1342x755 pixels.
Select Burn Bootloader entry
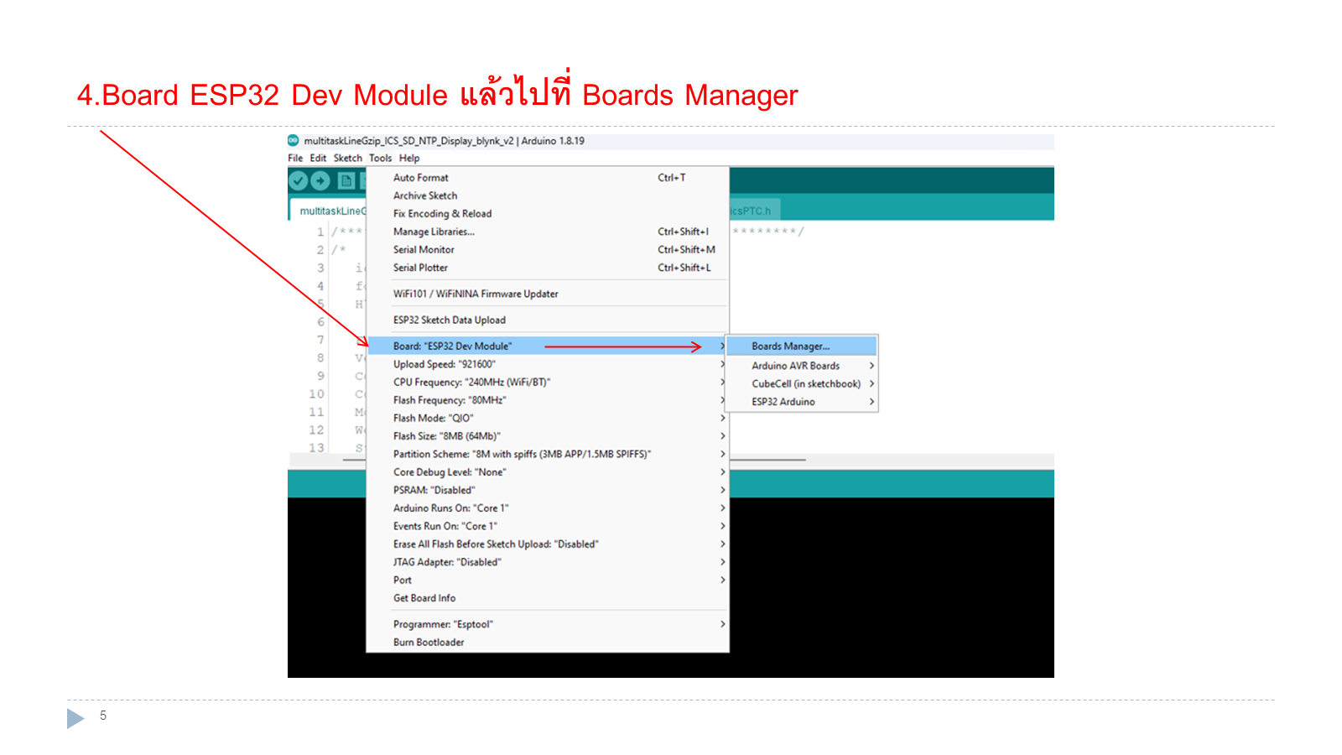(x=548, y=643)
